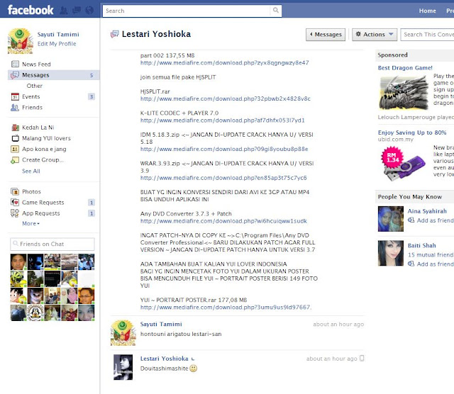Click Apo kona e jang group icon
Viewport: 454px width, 394px height.
pyautogui.click(x=15, y=149)
